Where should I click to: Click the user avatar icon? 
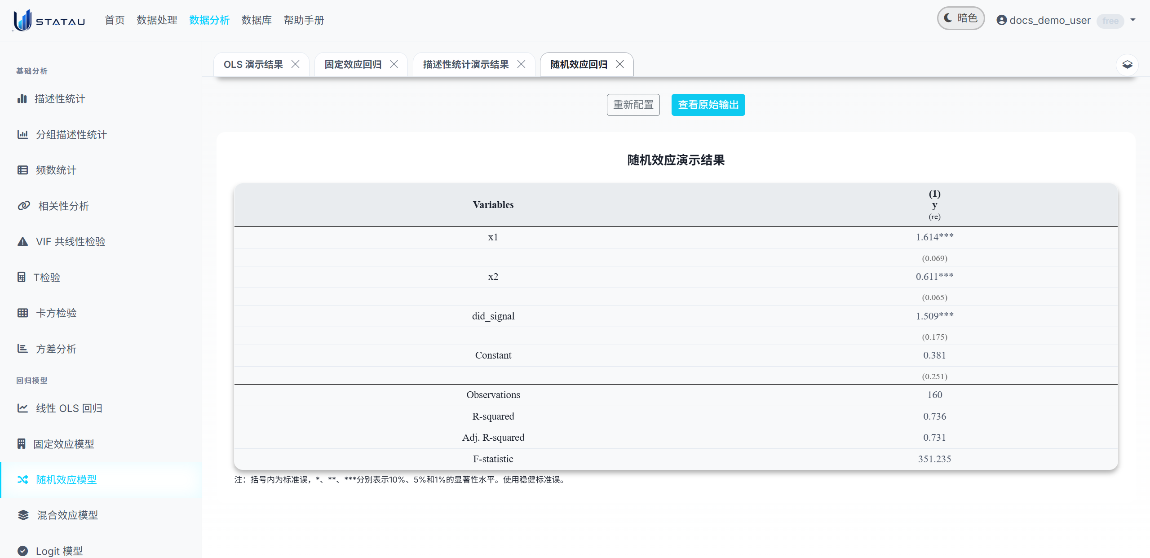pos(1001,20)
